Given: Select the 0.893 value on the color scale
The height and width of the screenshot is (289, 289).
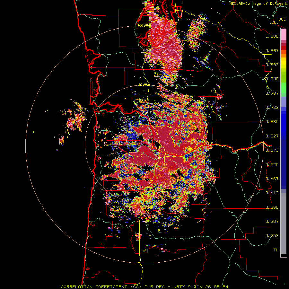Looking at the screenshot, I should (272, 65).
